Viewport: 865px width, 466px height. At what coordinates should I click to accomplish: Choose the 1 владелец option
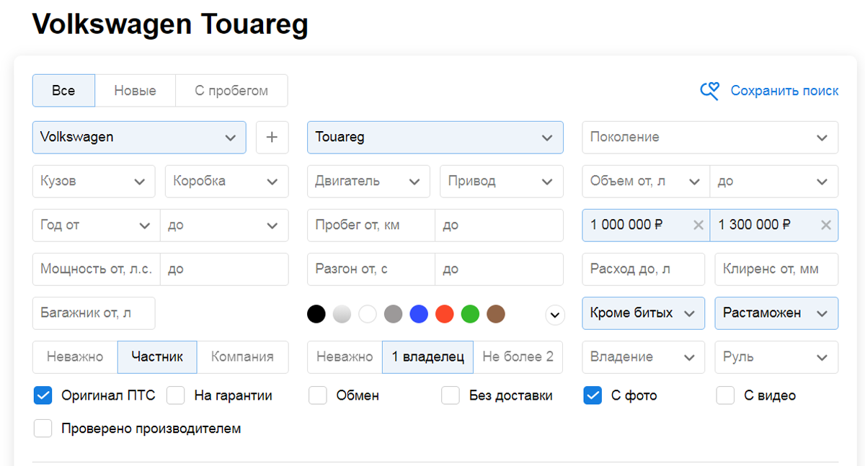428,357
